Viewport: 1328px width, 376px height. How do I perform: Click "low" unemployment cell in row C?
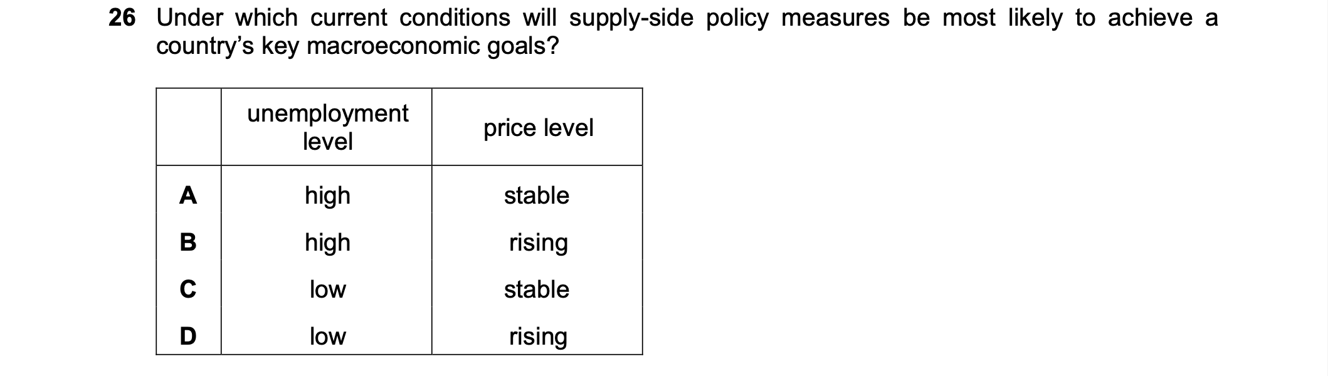(327, 290)
